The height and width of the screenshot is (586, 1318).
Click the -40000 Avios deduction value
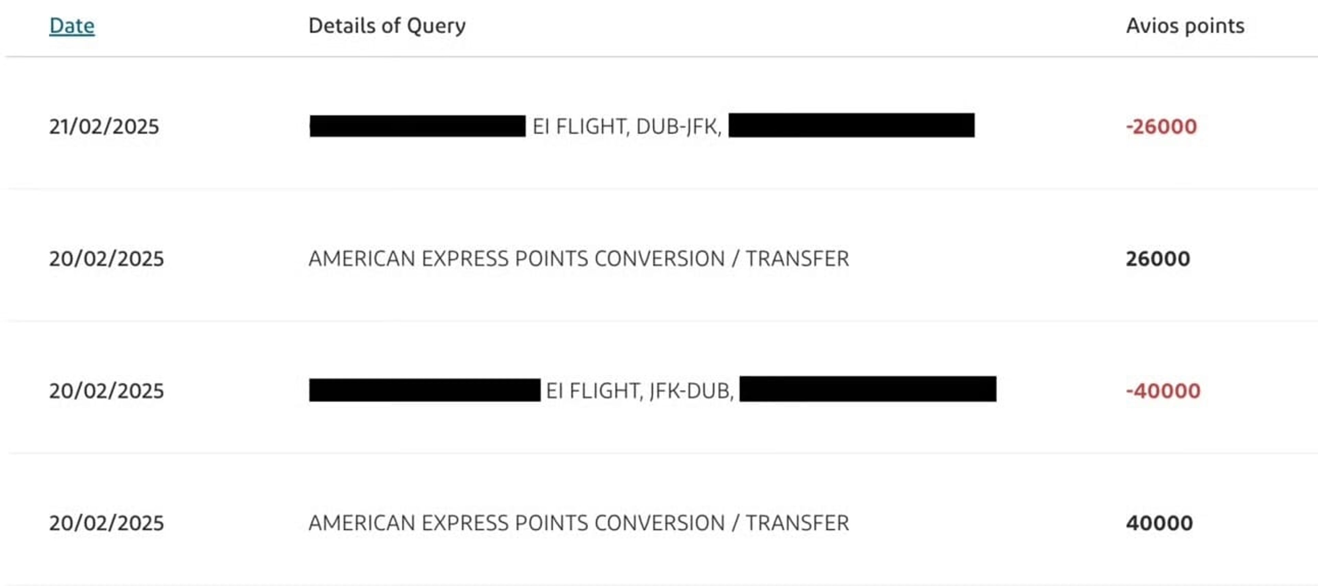(1163, 391)
